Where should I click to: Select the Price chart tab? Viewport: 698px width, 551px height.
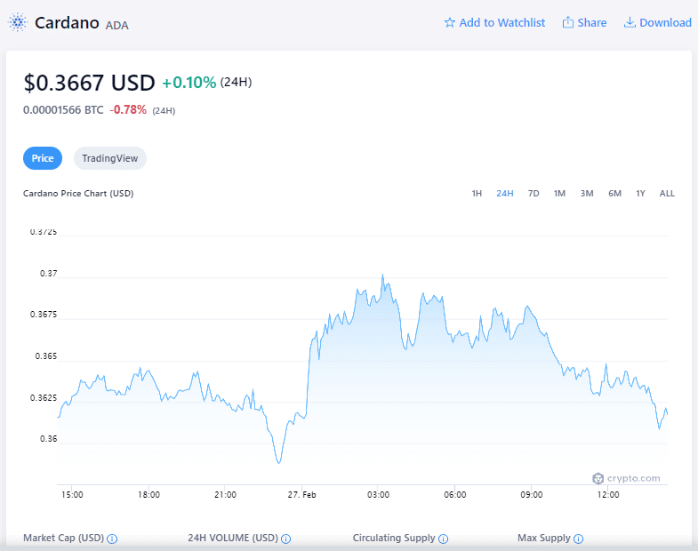tap(43, 158)
